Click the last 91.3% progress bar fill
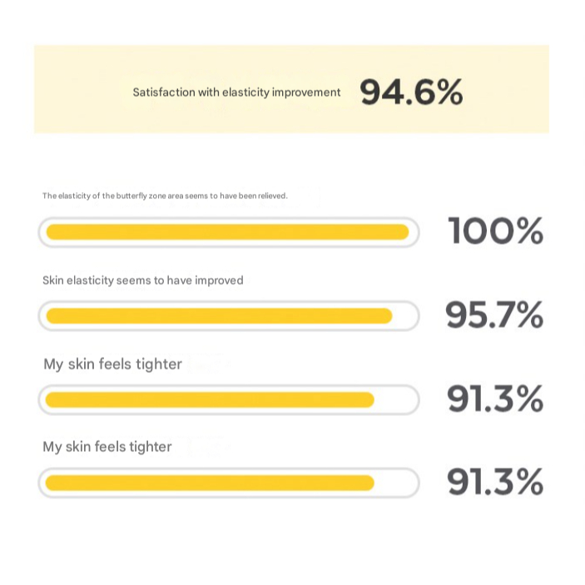The height and width of the screenshot is (585, 585). (210, 483)
